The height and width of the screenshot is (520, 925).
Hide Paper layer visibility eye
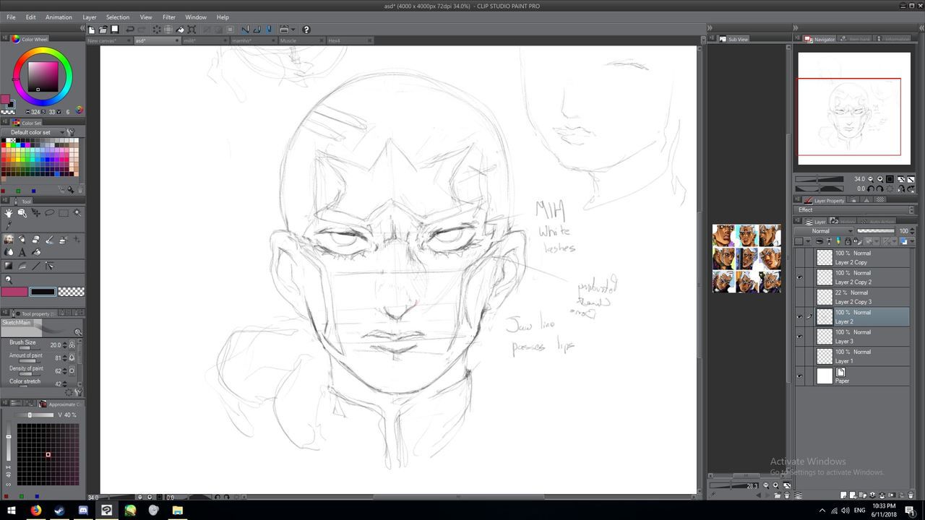(x=799, y=376)
